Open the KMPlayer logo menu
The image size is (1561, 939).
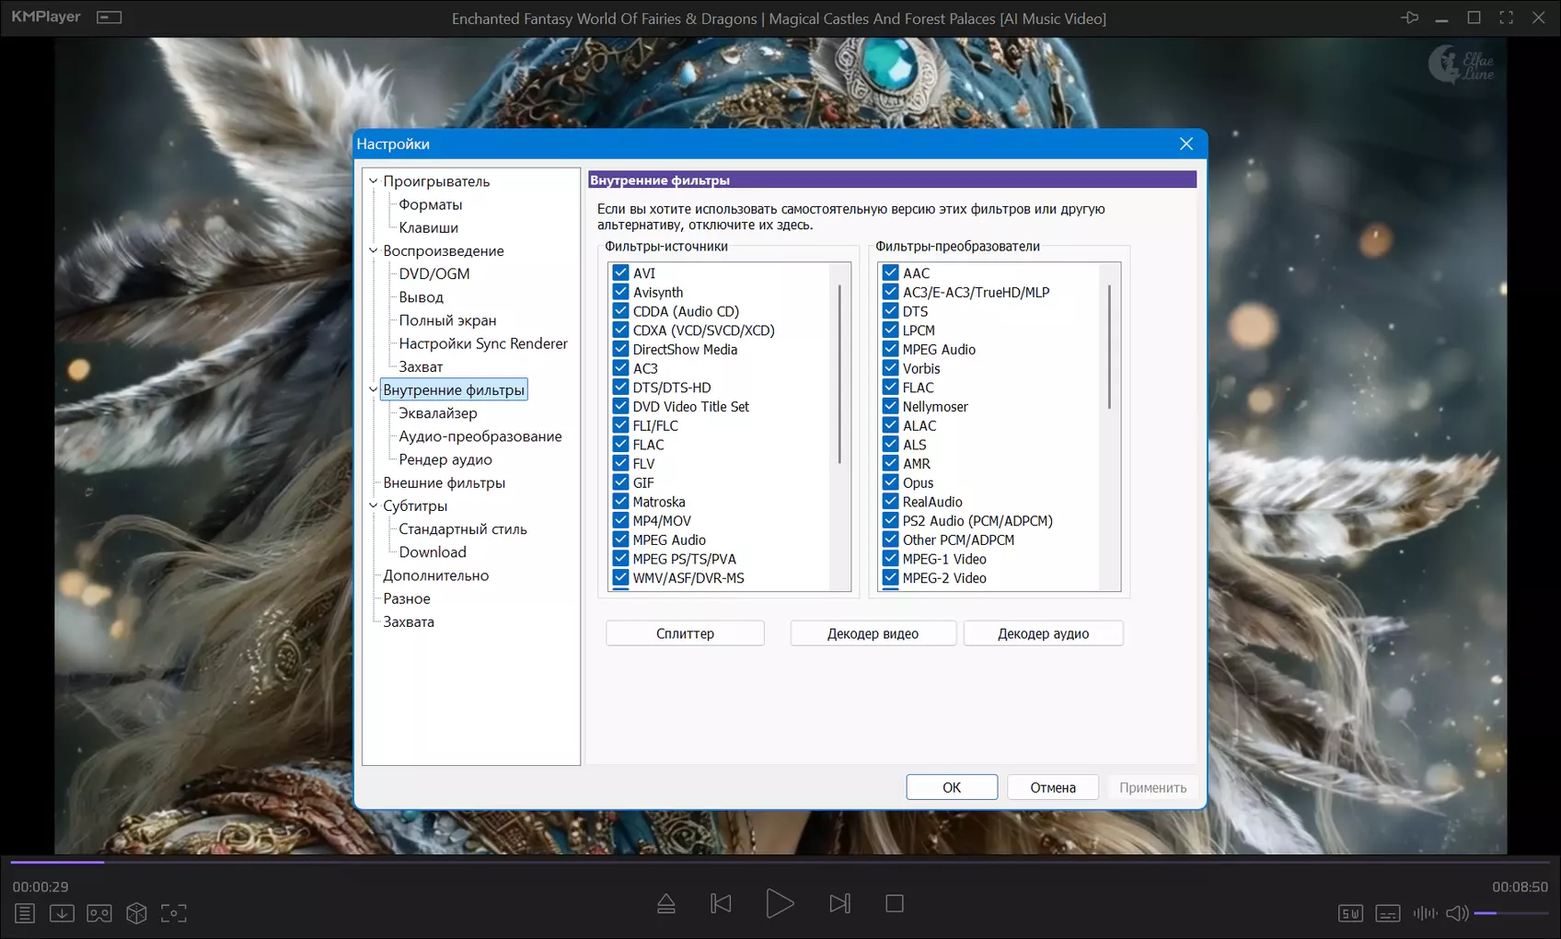[46, 17]
